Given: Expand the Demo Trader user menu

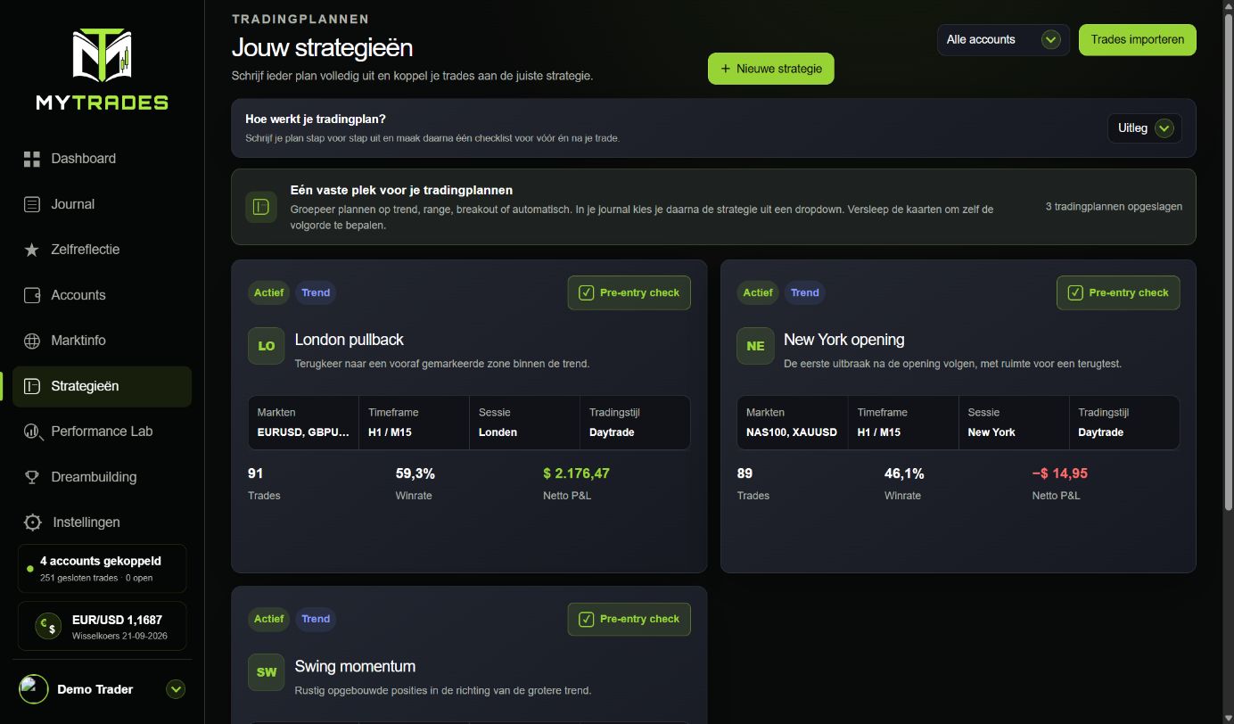Looking at the screenshot, I should tap(177, 689).
